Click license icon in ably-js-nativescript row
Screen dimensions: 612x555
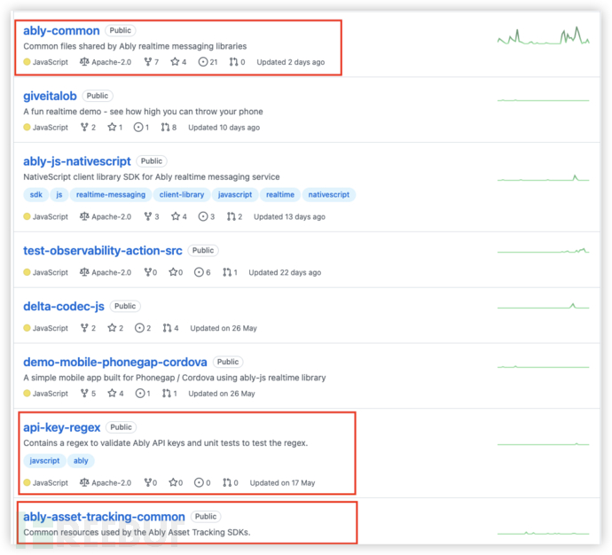pos(84,216)
